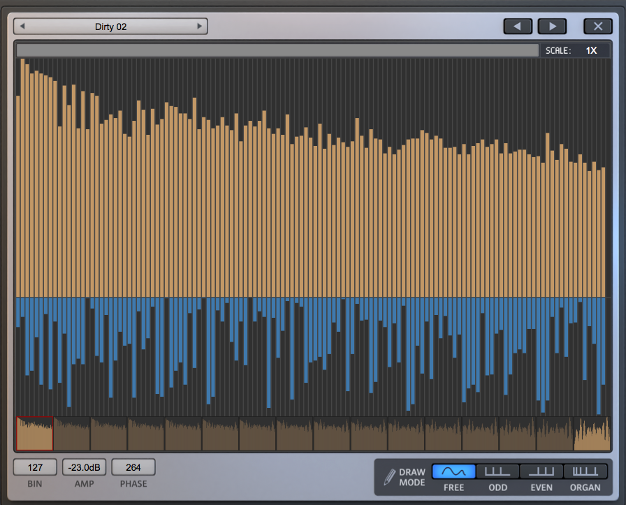626x505 pixels.
Task: Select the ORGAN draw mode icon
Action: [585, 471]
